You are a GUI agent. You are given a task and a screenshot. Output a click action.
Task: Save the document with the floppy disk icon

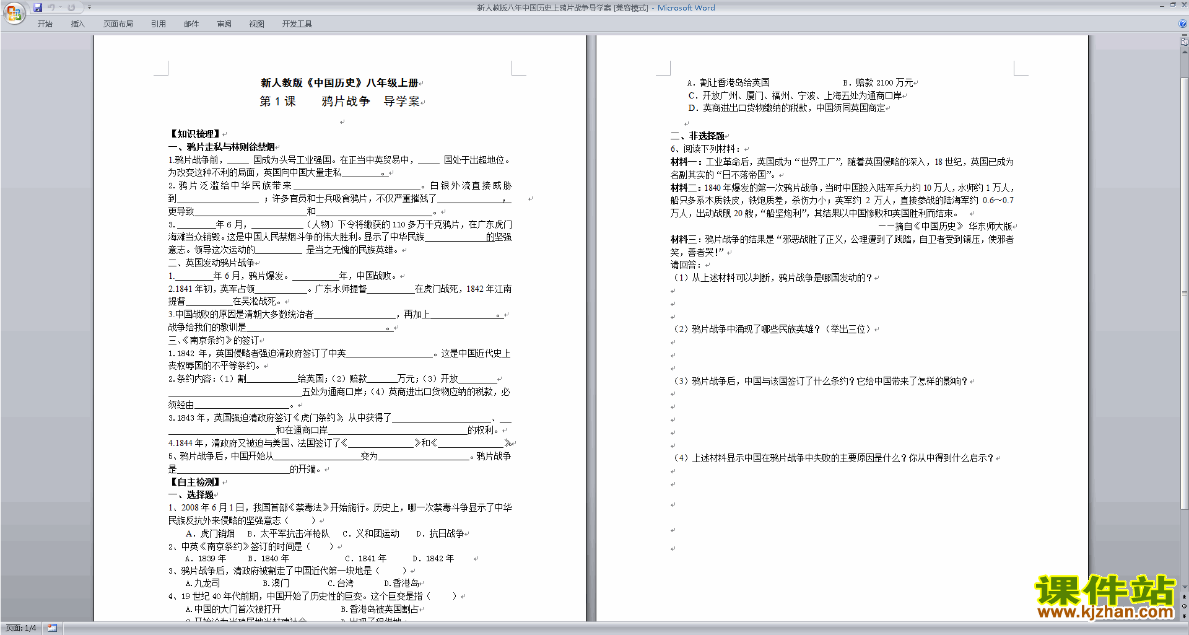pyautogui.click(x=38, y=7)
